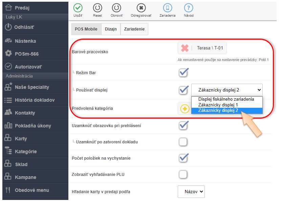Click the Sklad boxes icon
The image size is (282, 202).
coord(8,163)
